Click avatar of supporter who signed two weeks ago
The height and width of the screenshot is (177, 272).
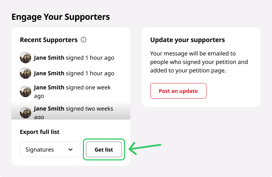tap(25, 113)
